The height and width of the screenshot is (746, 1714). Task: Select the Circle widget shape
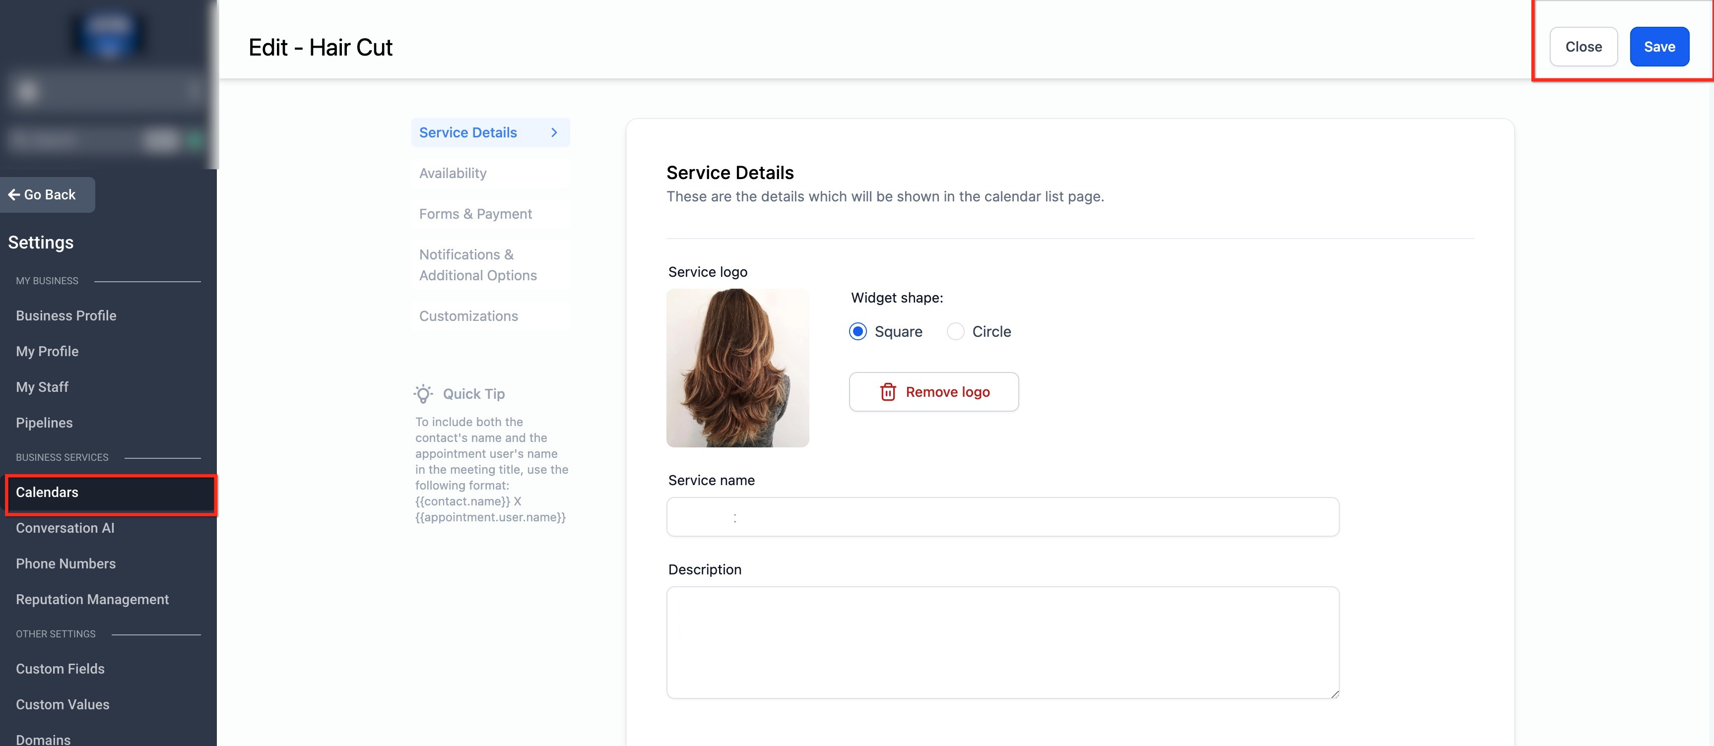[955, 331]
